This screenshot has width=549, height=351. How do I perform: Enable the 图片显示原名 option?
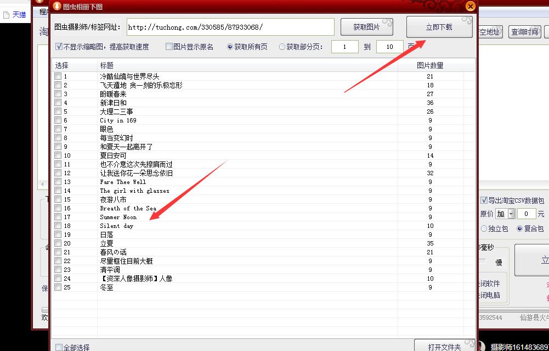point(168,46)
